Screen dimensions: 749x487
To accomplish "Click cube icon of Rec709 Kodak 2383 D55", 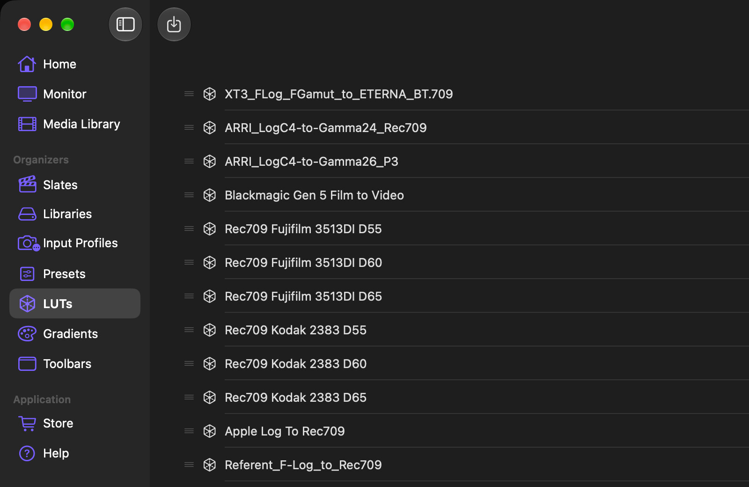I will pyautogui.click(x=210, y=330).
